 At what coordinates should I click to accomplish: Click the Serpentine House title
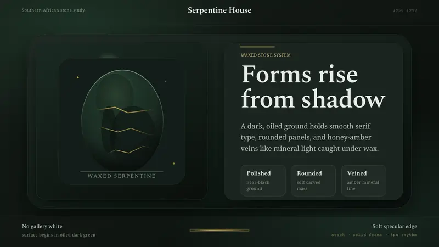coord(219,10)
